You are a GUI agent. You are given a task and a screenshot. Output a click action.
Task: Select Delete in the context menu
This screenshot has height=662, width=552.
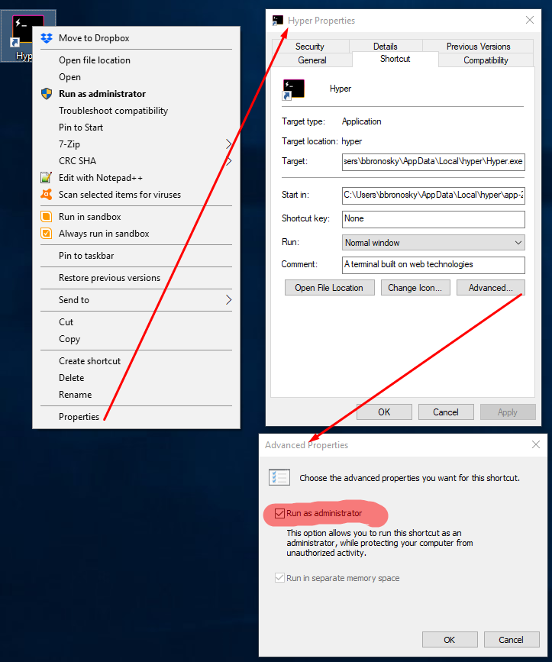pos(137,378)
